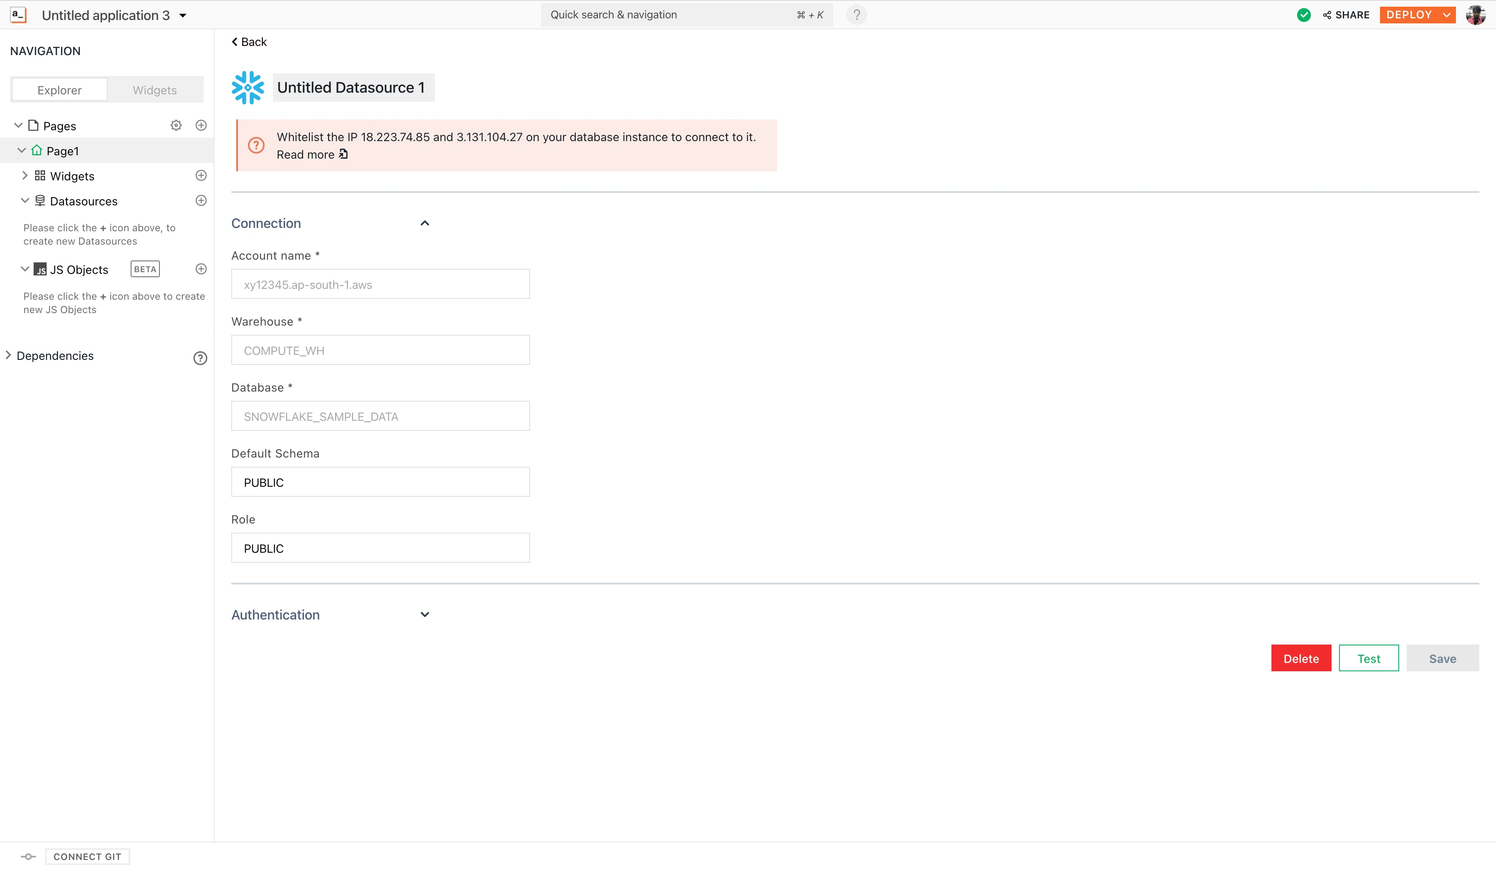This screenshot has height=870, width=1496.
Task: Open the Deploy dropdown arrow
Action: (1447, 15)
